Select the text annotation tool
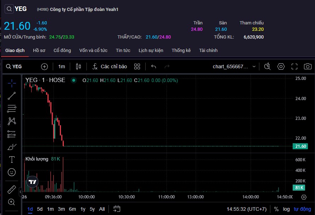 pyautogui.click(x=12, y=159)
